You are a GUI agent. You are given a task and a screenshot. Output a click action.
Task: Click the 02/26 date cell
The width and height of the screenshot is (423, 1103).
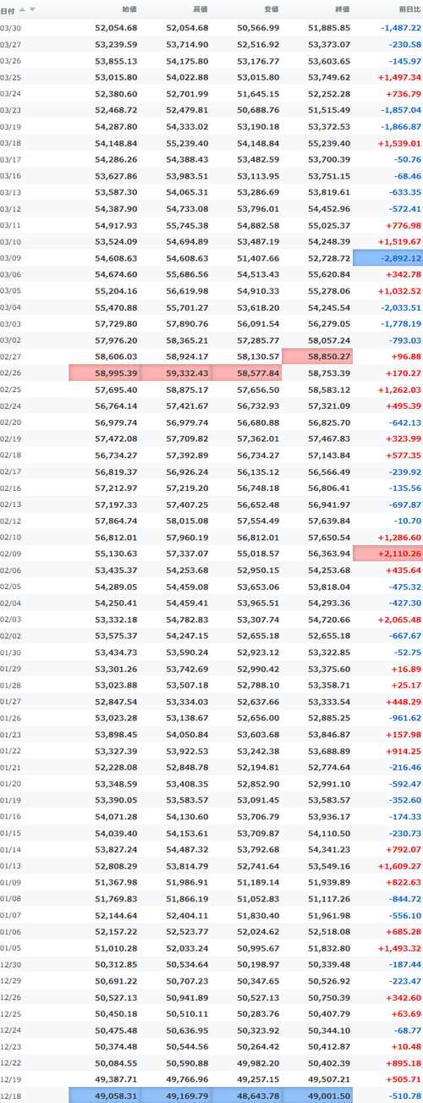point(11,372)
